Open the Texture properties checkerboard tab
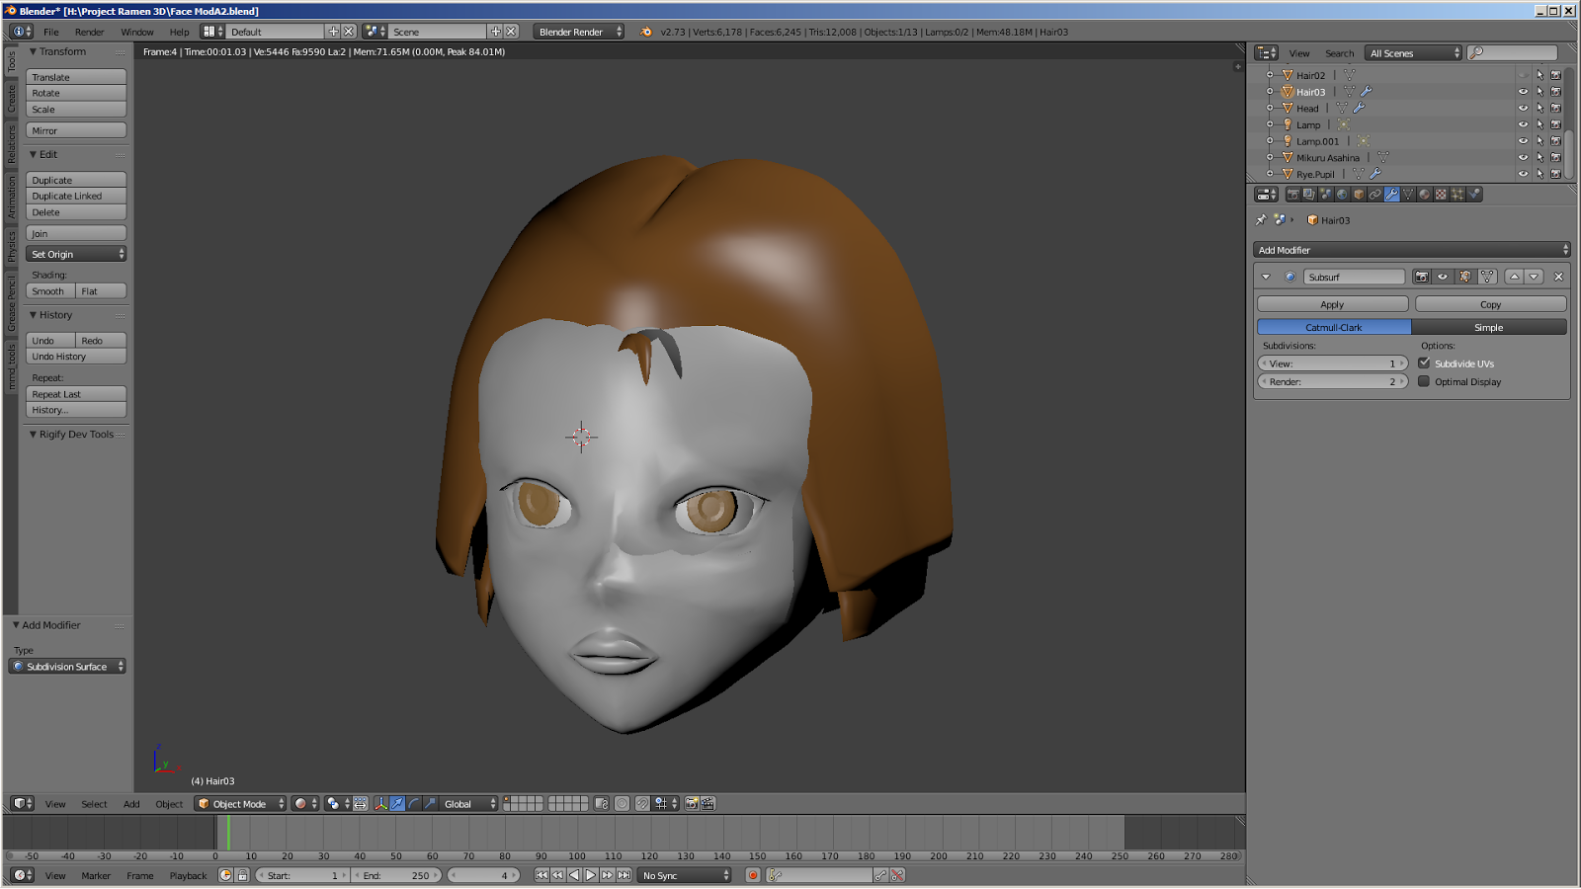Image resolution: width=1581 pixels, height=889 pixels. click(x=1441, y=195)
